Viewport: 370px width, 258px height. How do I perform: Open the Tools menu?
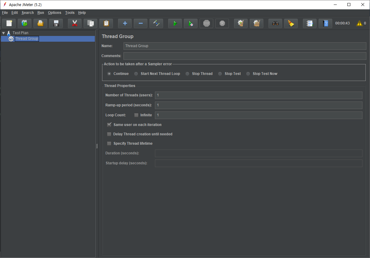tap(70, 13)
